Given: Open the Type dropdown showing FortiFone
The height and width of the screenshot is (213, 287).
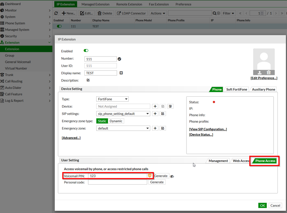Looking at the screenshot, I should tap(112, 99).
